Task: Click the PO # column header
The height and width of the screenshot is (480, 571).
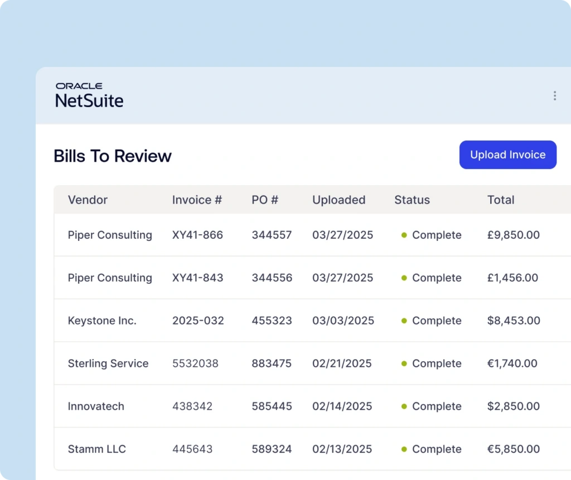Action: [x=265, y=200]
